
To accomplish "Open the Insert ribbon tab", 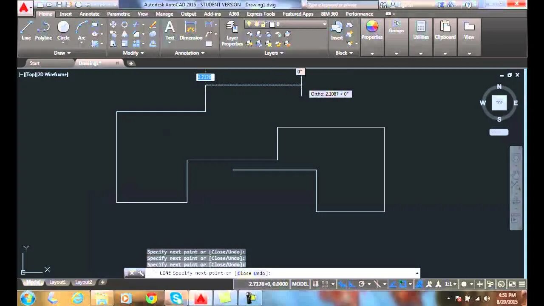I will coord(66,14).
